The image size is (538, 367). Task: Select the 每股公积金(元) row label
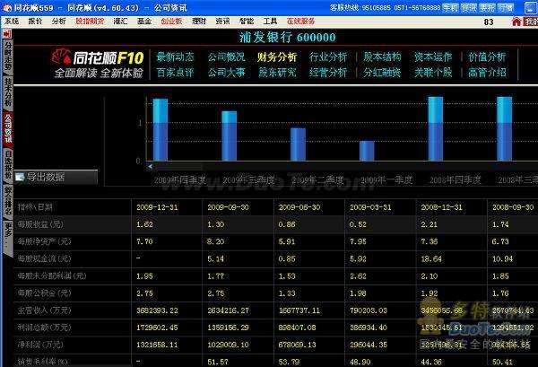click(44, 293)
